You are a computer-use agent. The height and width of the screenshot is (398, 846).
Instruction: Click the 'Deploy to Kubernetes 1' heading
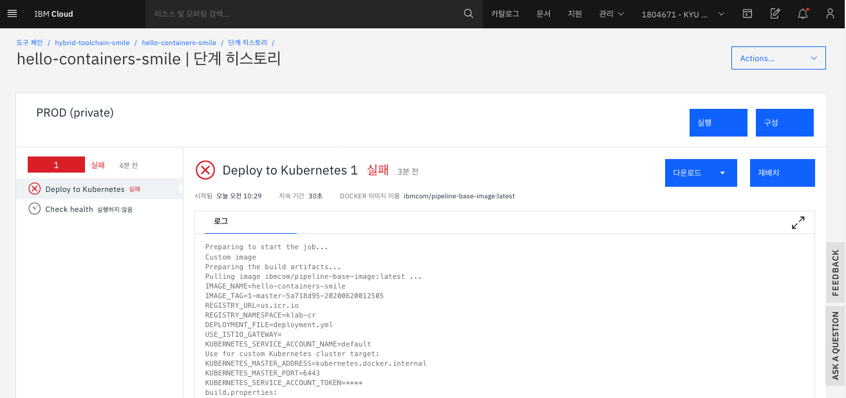click(290, 170)
